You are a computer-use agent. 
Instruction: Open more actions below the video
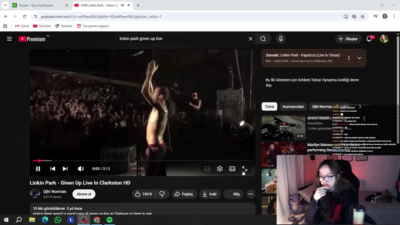[x=251, y=194]
